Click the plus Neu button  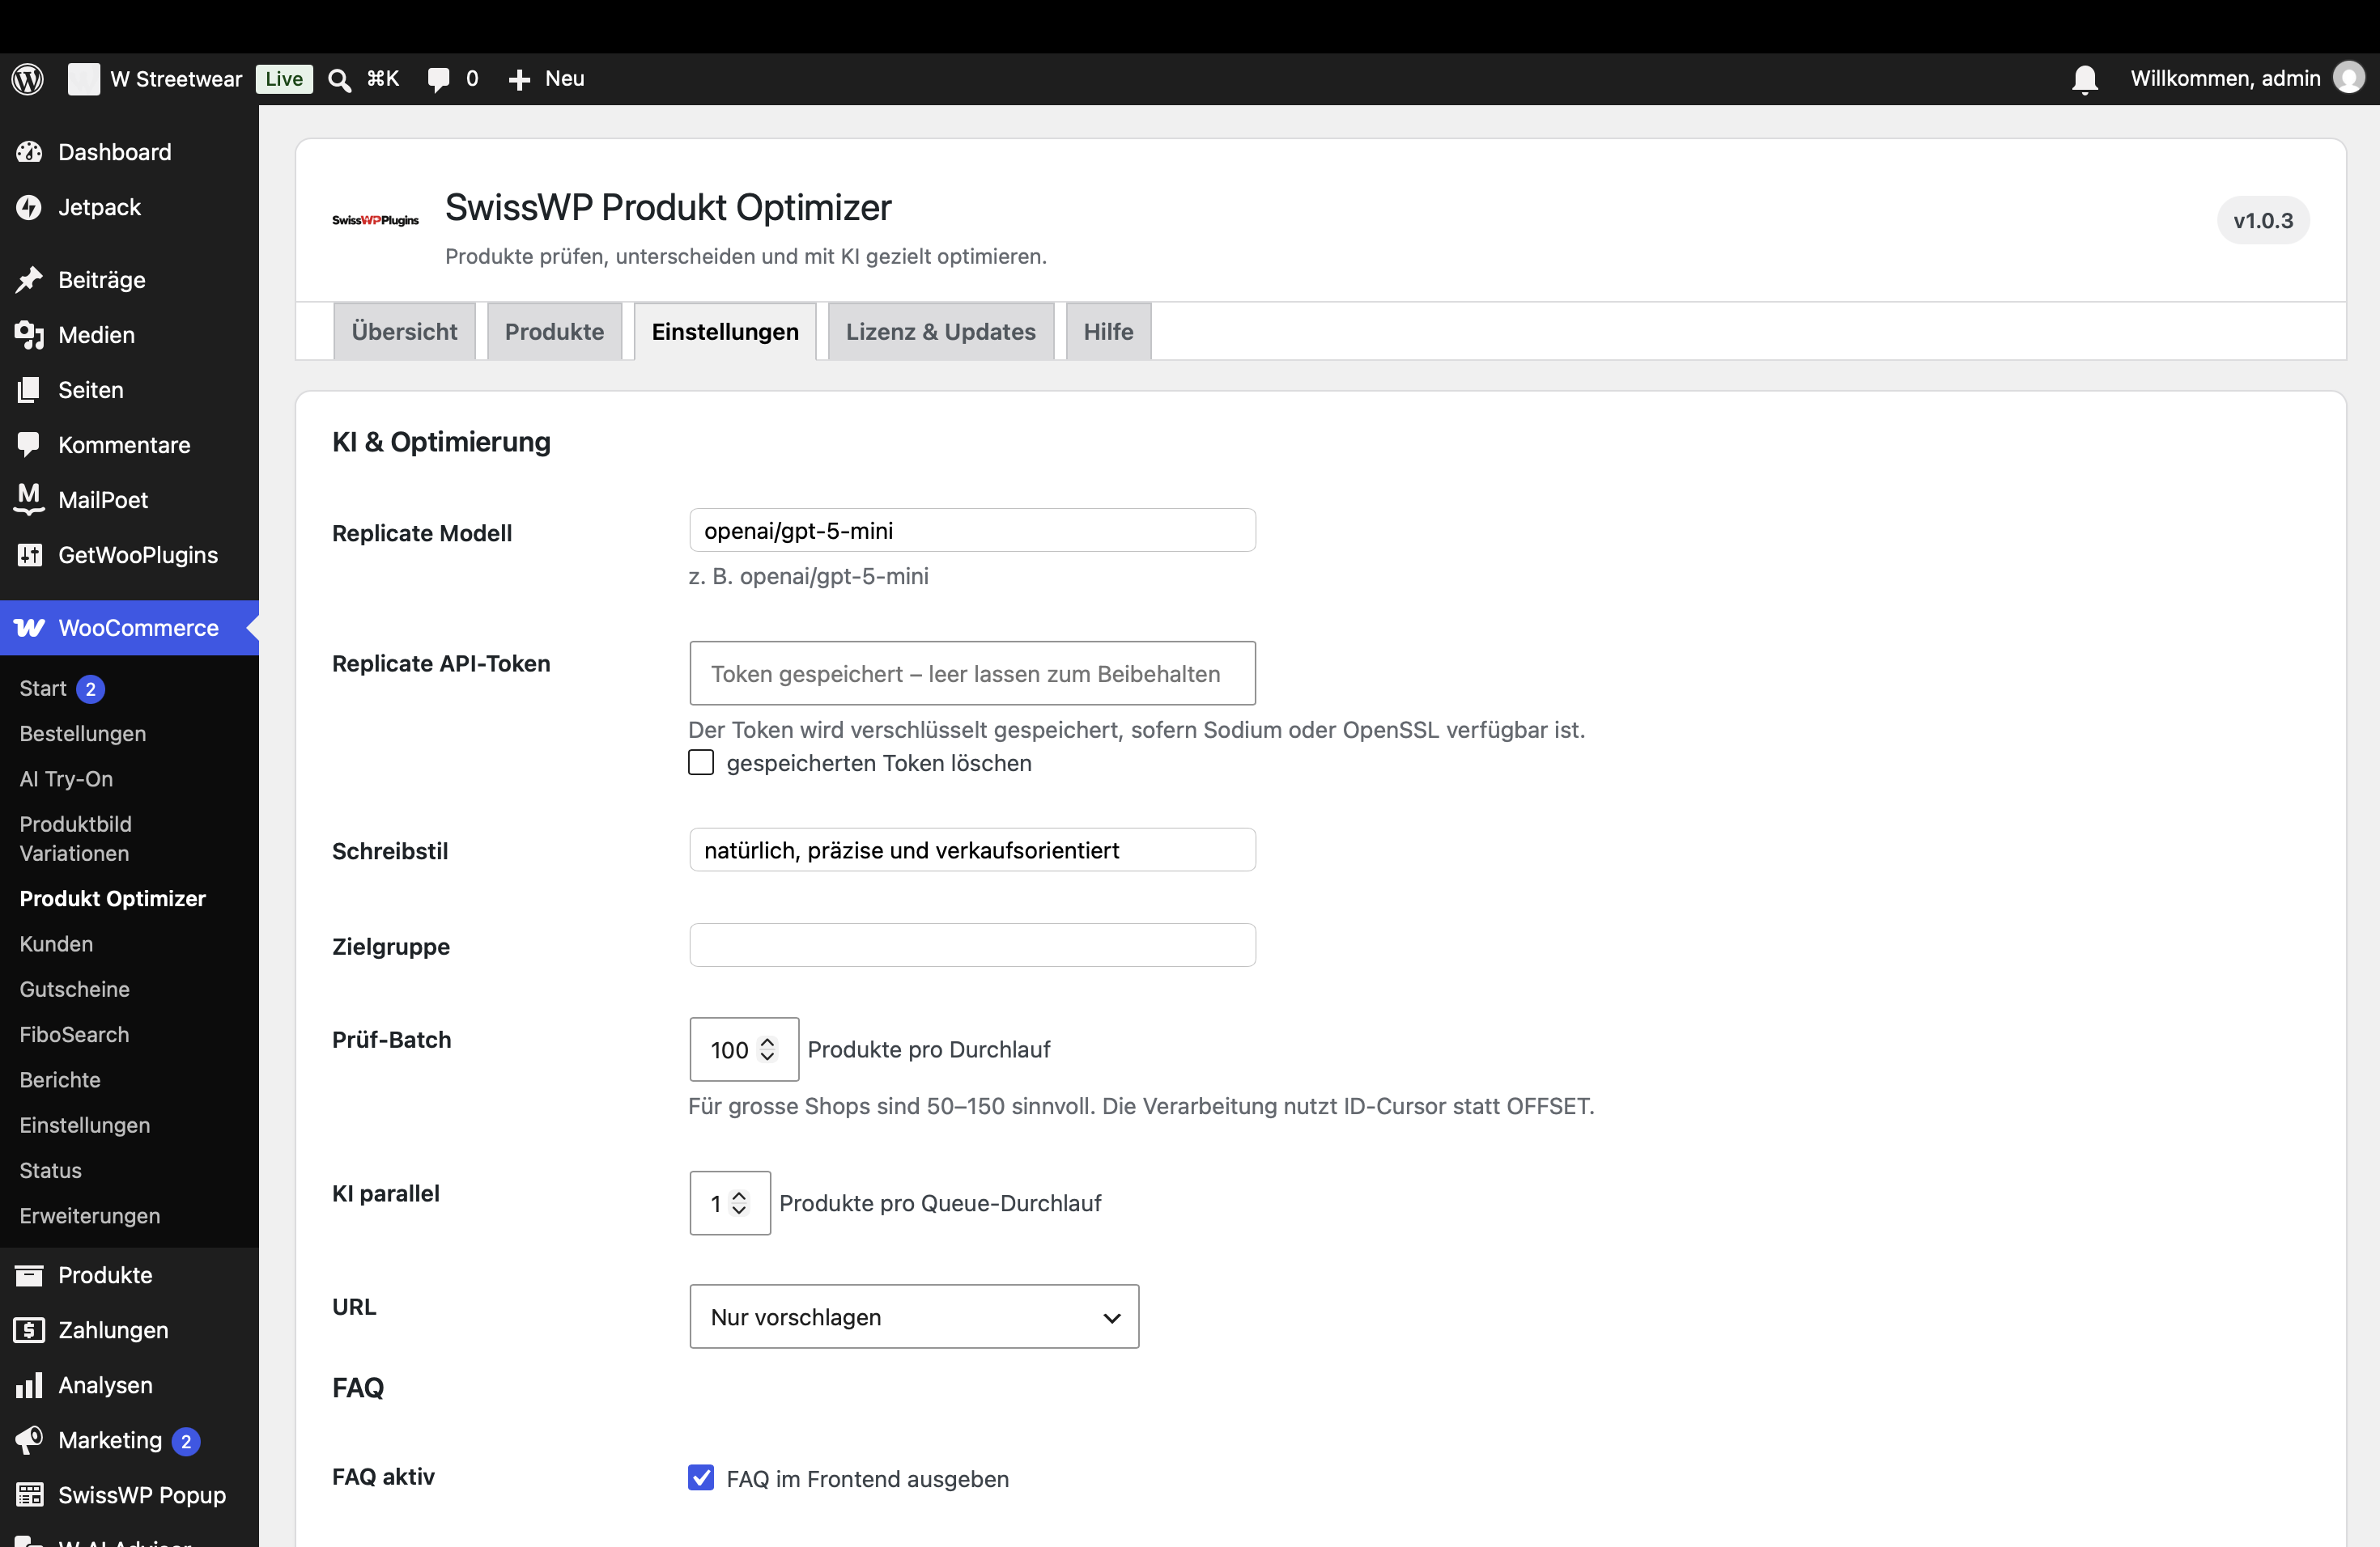[x=546, y=79]
